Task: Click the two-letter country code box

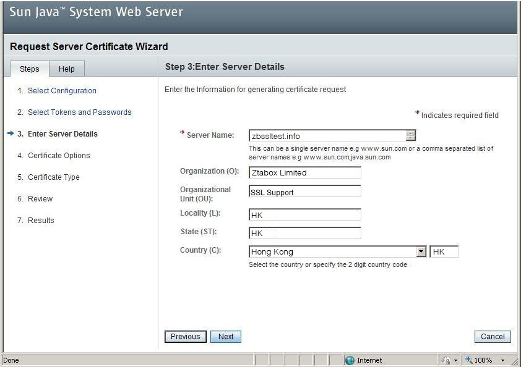Action: (x=444, y=252)
